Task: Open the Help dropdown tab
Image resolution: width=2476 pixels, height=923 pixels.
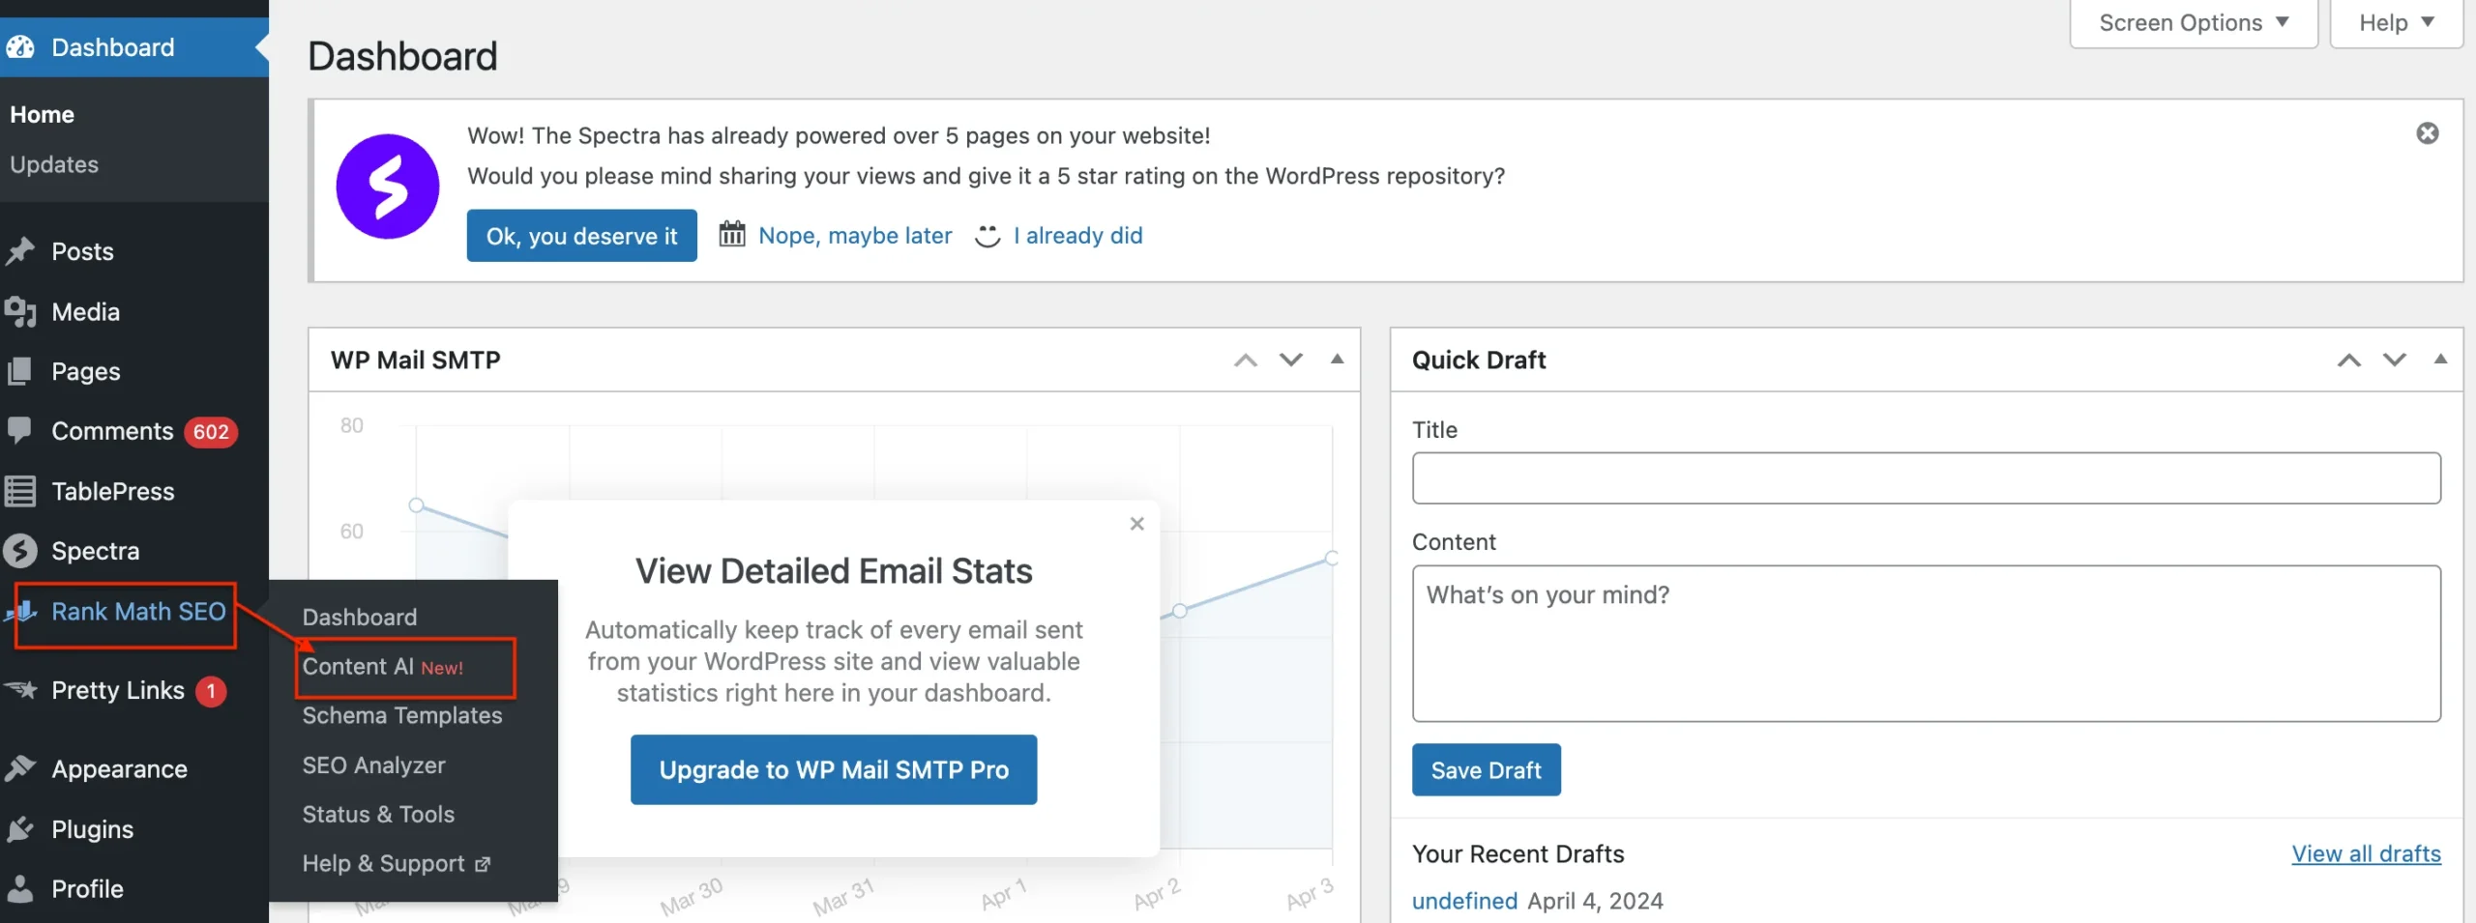Action: point(2395,23)
